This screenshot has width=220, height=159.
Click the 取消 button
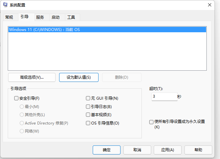(137, 150)
